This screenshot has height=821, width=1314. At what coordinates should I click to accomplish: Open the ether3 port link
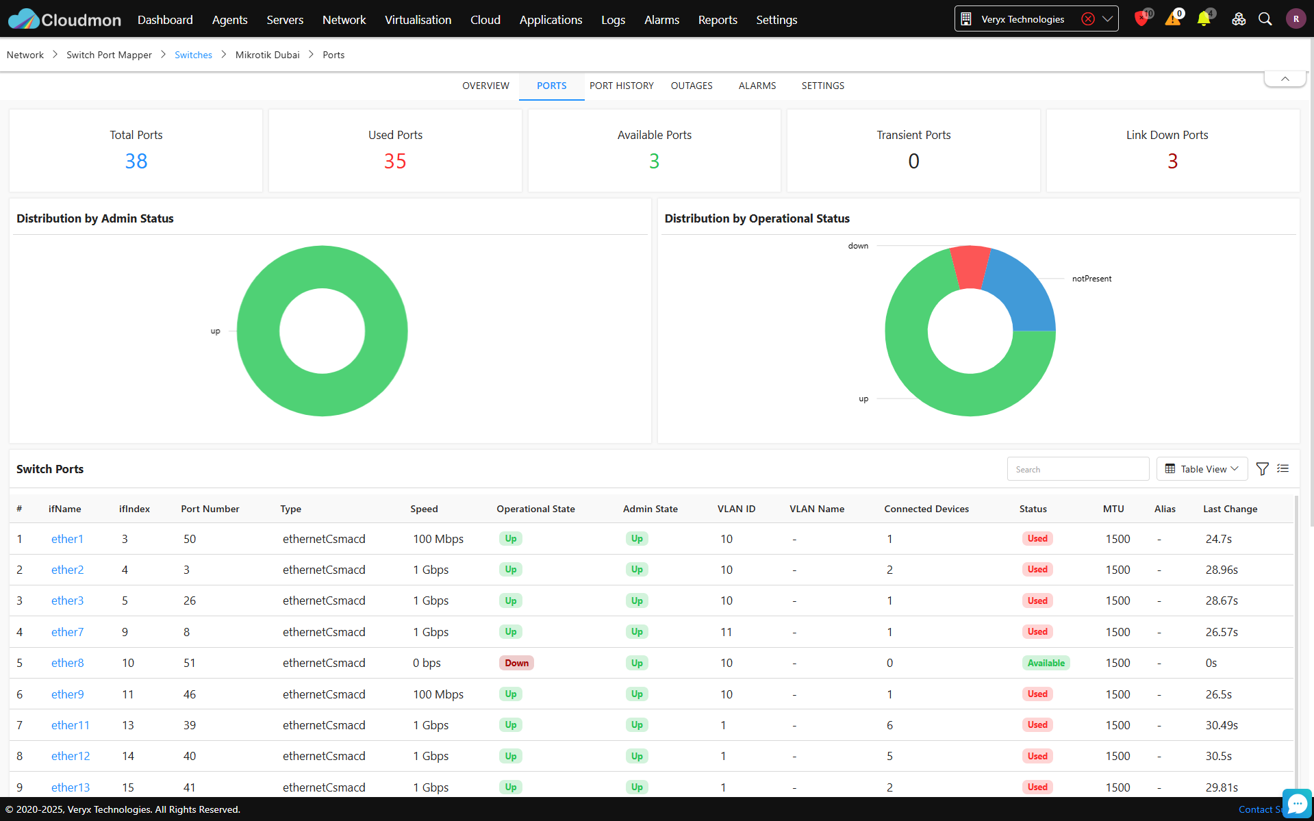click(x=67, y=601)
